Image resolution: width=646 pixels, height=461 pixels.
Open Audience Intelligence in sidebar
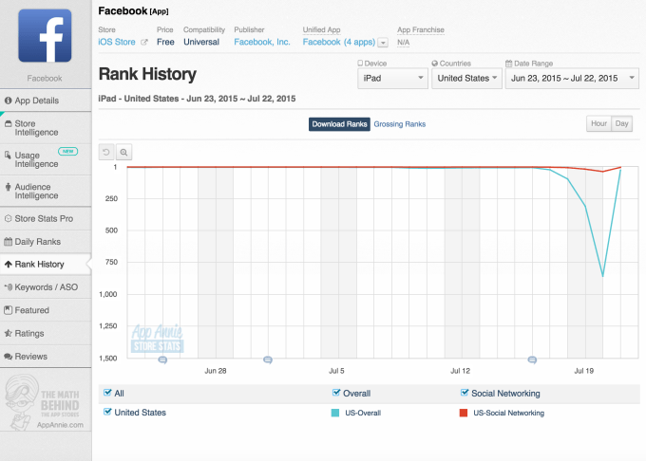[46, 192]
